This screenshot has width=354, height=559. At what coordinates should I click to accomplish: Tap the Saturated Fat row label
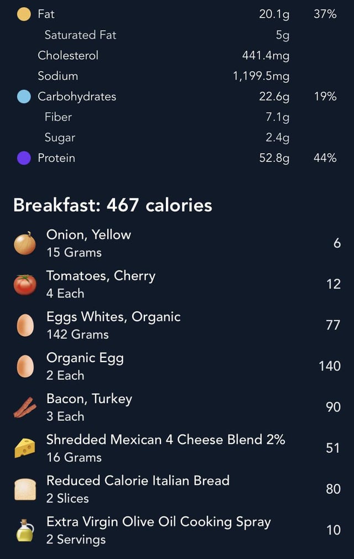click(80, 35)
